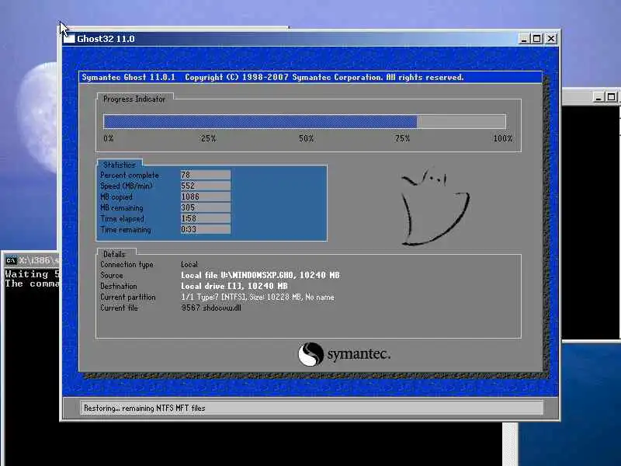
Task: Close the Ghost32 11.0 window
Action: pos(551,39)
